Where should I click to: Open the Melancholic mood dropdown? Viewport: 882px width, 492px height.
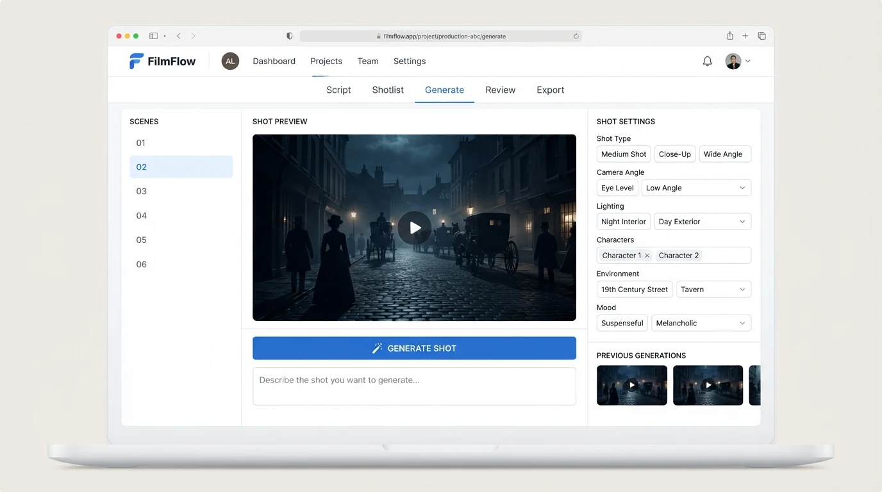[701, 324]
